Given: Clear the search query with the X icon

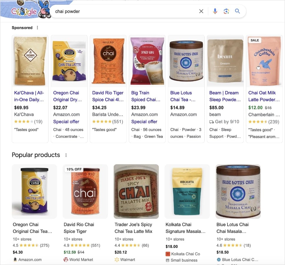Looking at the screenshot, I should tap(201, 11).
